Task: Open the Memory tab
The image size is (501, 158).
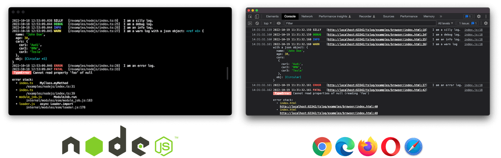Action: point(429,17)
